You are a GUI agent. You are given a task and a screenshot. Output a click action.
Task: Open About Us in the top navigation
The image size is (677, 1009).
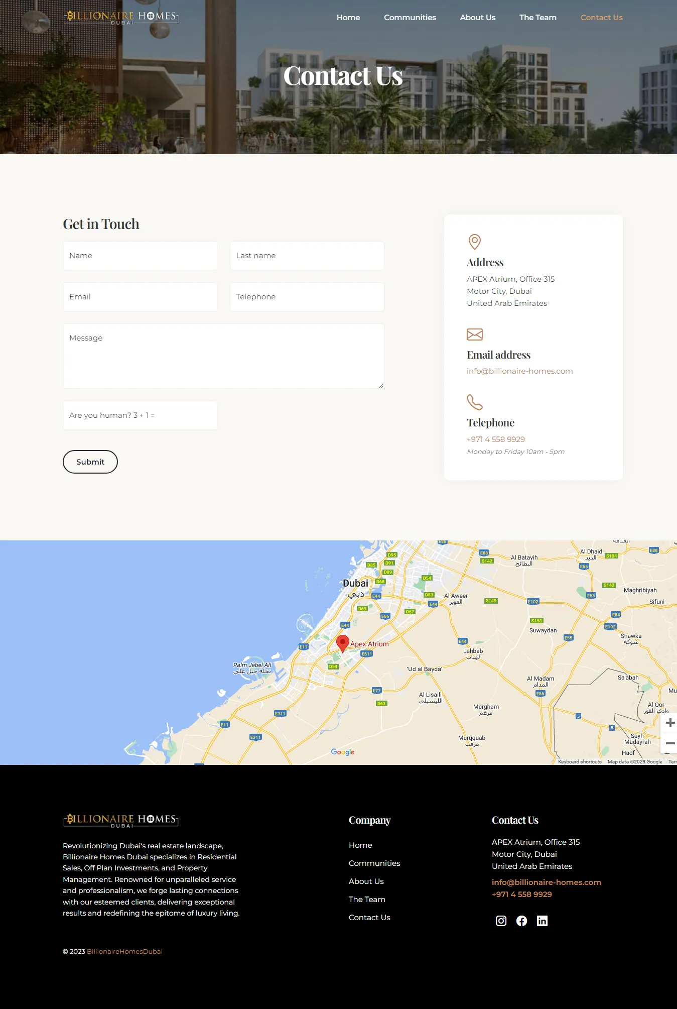(478, 18)
